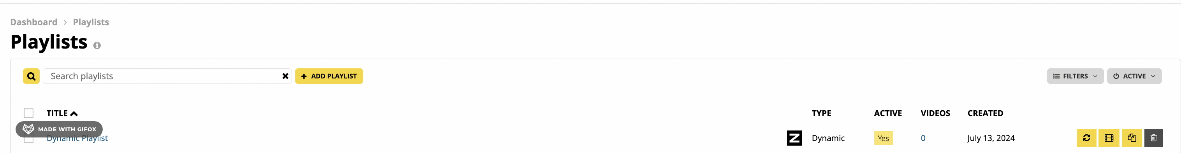This screenshot has height=153, width=1181.
Task: Duplicate the Dynamic Playlist with copy icon
Action: point(1132,138)
